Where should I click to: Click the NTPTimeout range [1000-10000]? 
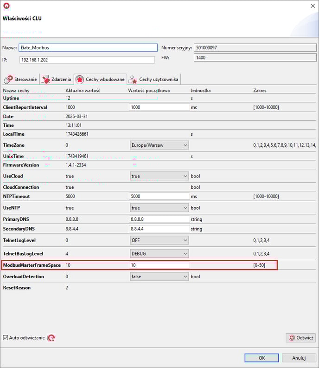pyautogui.click(x=266, y=196)
